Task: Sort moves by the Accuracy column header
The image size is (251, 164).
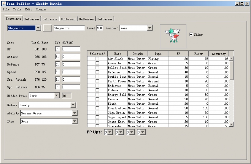Action: [x=219, y=54]
